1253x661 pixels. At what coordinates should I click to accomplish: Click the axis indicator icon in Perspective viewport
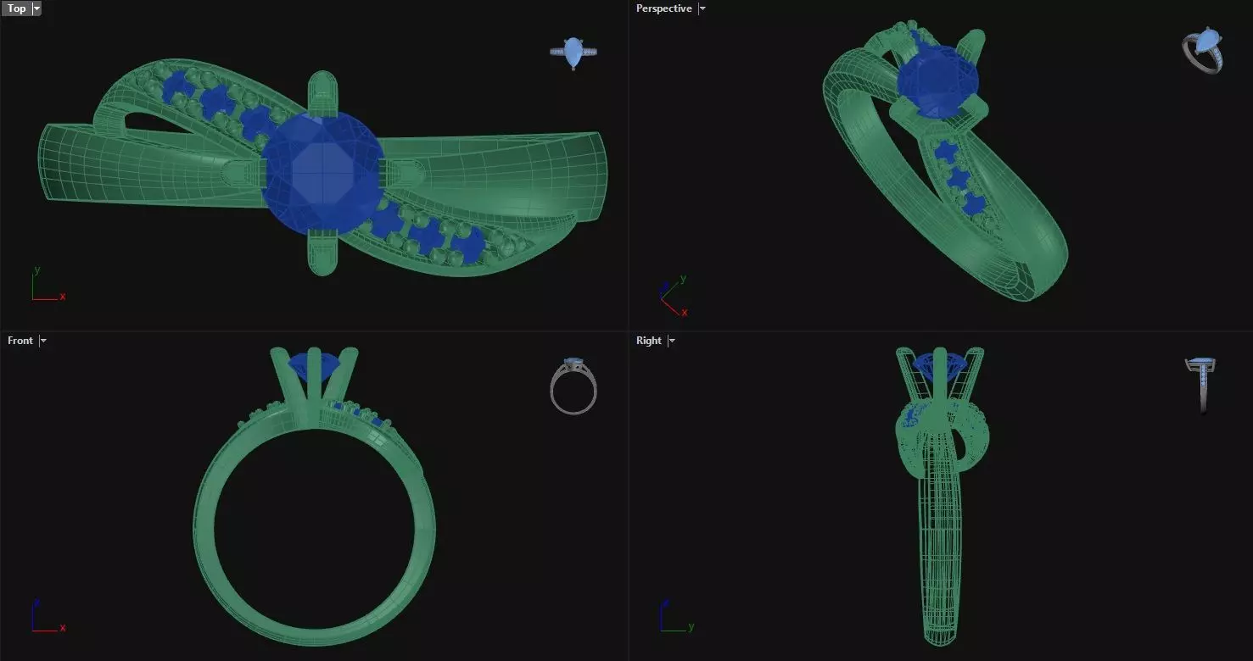pyautogui.click(x=674, y=297)
